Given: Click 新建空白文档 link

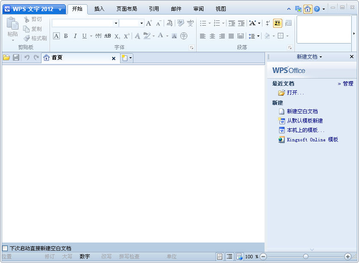Looking at the screenshot, I should click(x=302, y=111).
